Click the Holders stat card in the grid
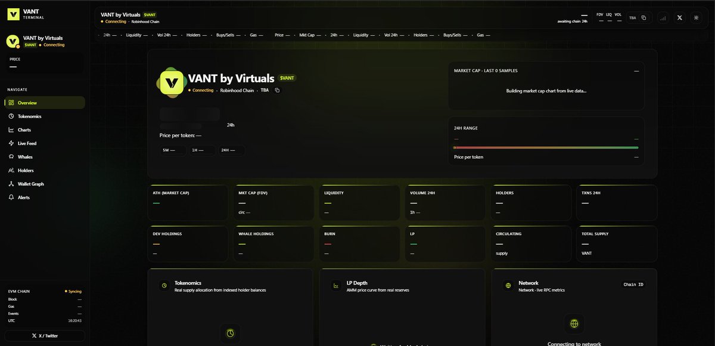715x346 pixels. tap(531, 203)
